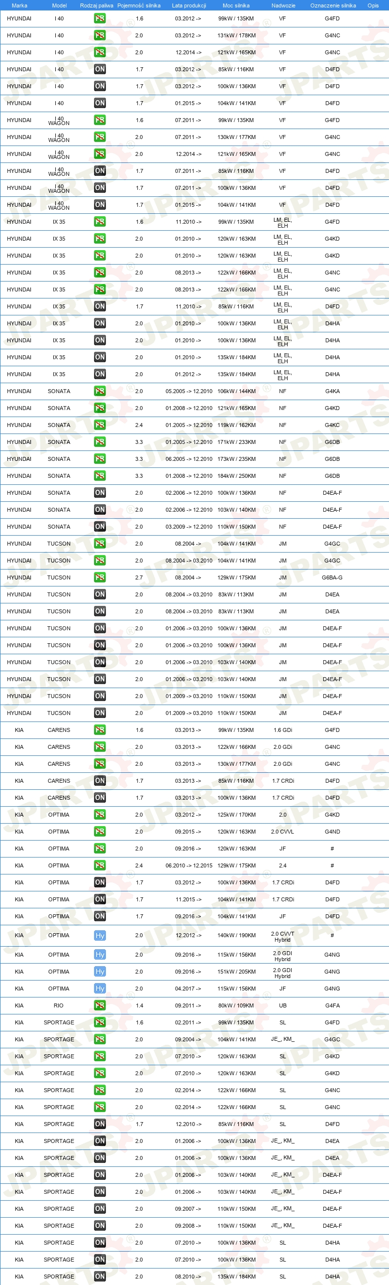The height and width of the screenshot is (1285, 389).
Task: Click the Nadwozie column header
Action: click(284, 5)
